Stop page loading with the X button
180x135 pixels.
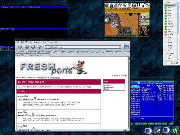pos(40,47)
